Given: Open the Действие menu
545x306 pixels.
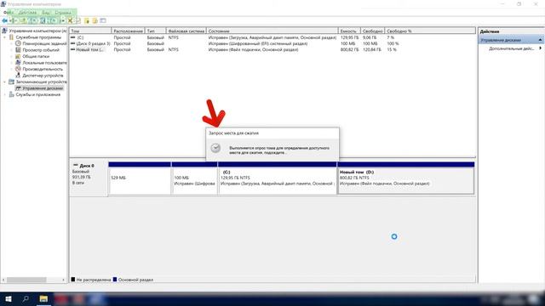Looking at the screenshot, I should (27, 13).
